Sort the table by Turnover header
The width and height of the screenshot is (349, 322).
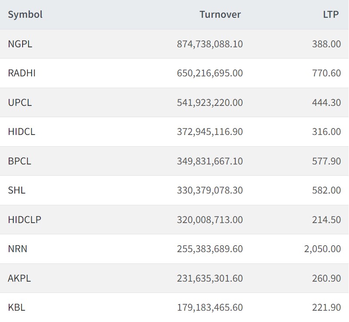pos(220,14)
